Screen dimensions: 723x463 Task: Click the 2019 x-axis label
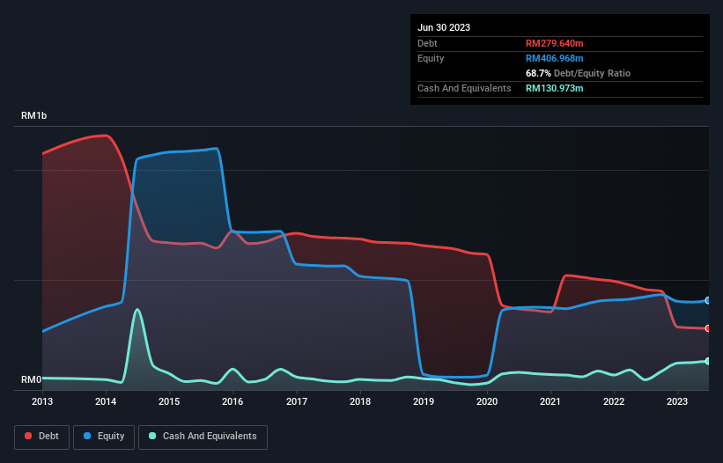(x=424, y=401)
